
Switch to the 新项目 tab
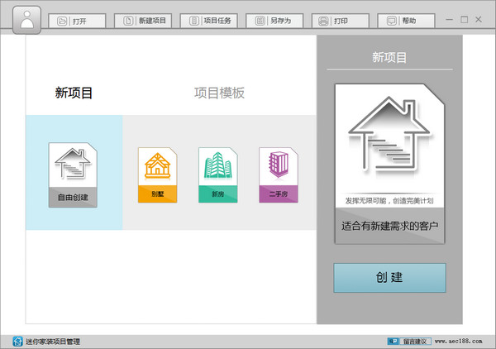74,93
